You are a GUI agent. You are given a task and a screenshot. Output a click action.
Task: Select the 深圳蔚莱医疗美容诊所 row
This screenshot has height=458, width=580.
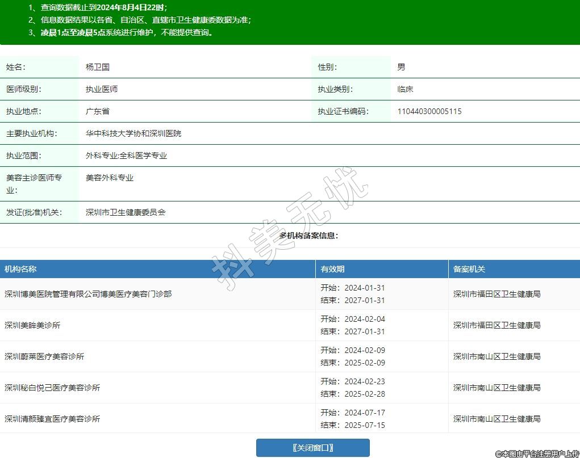pos(44,356)
